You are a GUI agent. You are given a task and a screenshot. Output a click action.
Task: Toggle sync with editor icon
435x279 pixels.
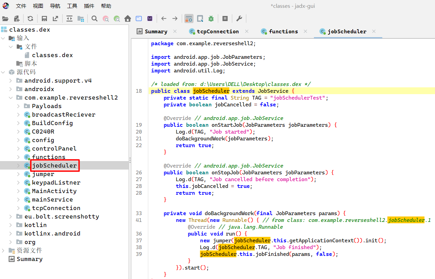pyautogui.click(x=69, y=19)
